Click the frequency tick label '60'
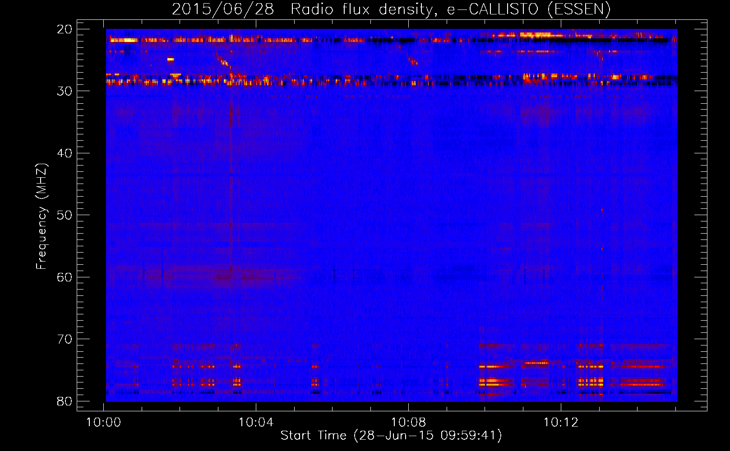This screenshot has height=451, width=730. [x=65, y=277]
